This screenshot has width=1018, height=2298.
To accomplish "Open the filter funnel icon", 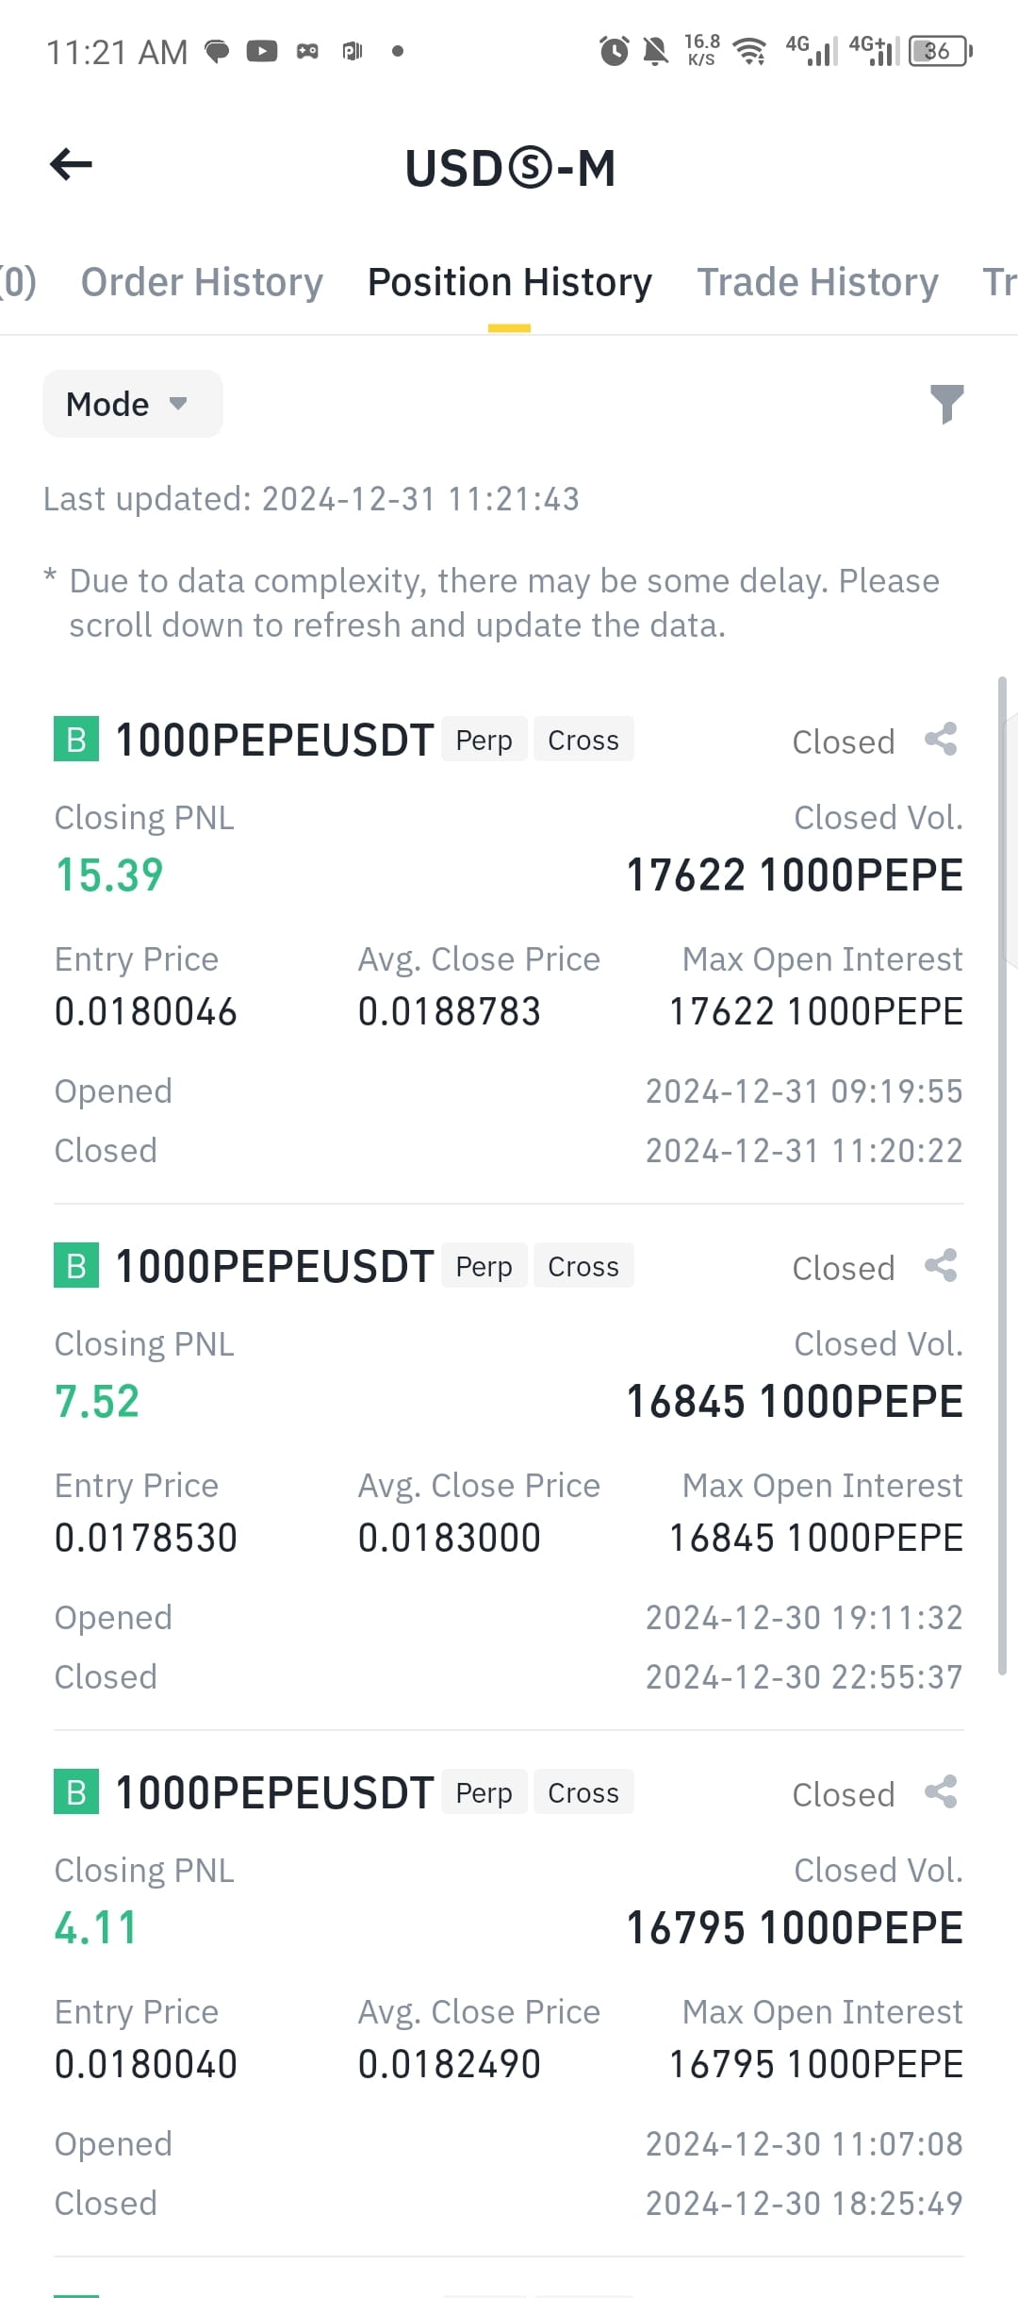I will coord(946,404).
